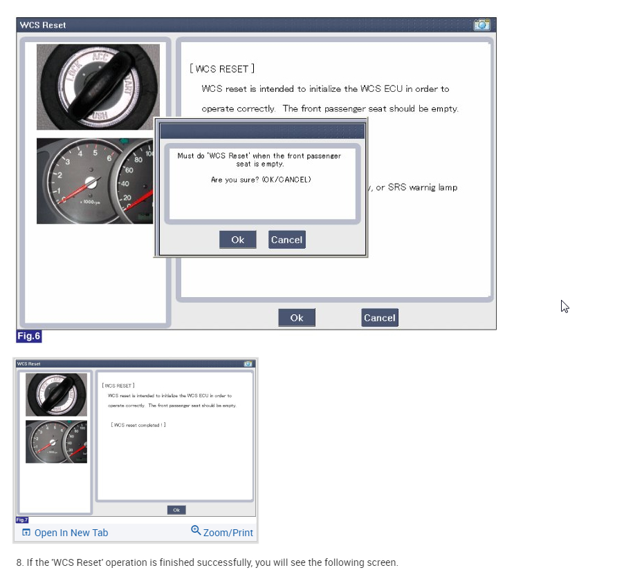Viewport: 633px width, 579px height.
Task: Click the Fig.7 label
Action: click(22, 520)
